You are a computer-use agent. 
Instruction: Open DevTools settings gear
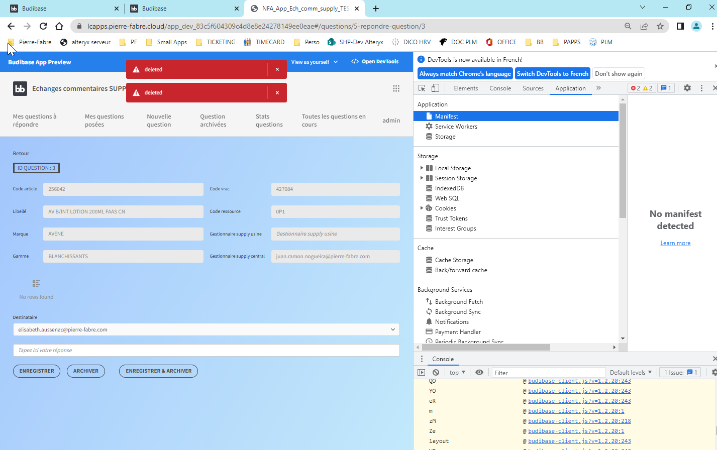[x=687, y=88]
